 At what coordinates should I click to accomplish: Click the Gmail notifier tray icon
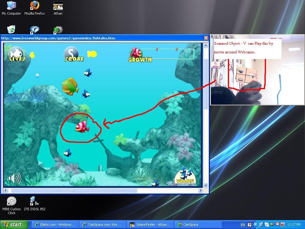pyautogui.click(x=277, y=225)
